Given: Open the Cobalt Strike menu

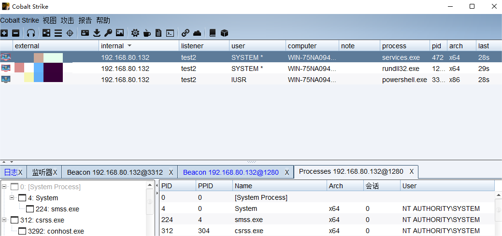Looking at the screenshot, I should (19, 20).
